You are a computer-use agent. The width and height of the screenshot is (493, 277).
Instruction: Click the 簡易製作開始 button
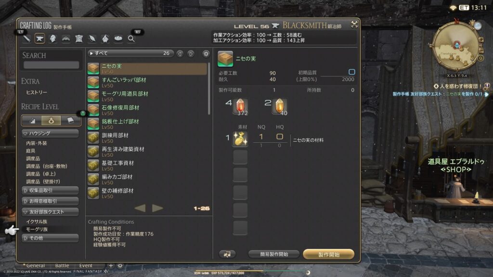click(x=274, y=254)
